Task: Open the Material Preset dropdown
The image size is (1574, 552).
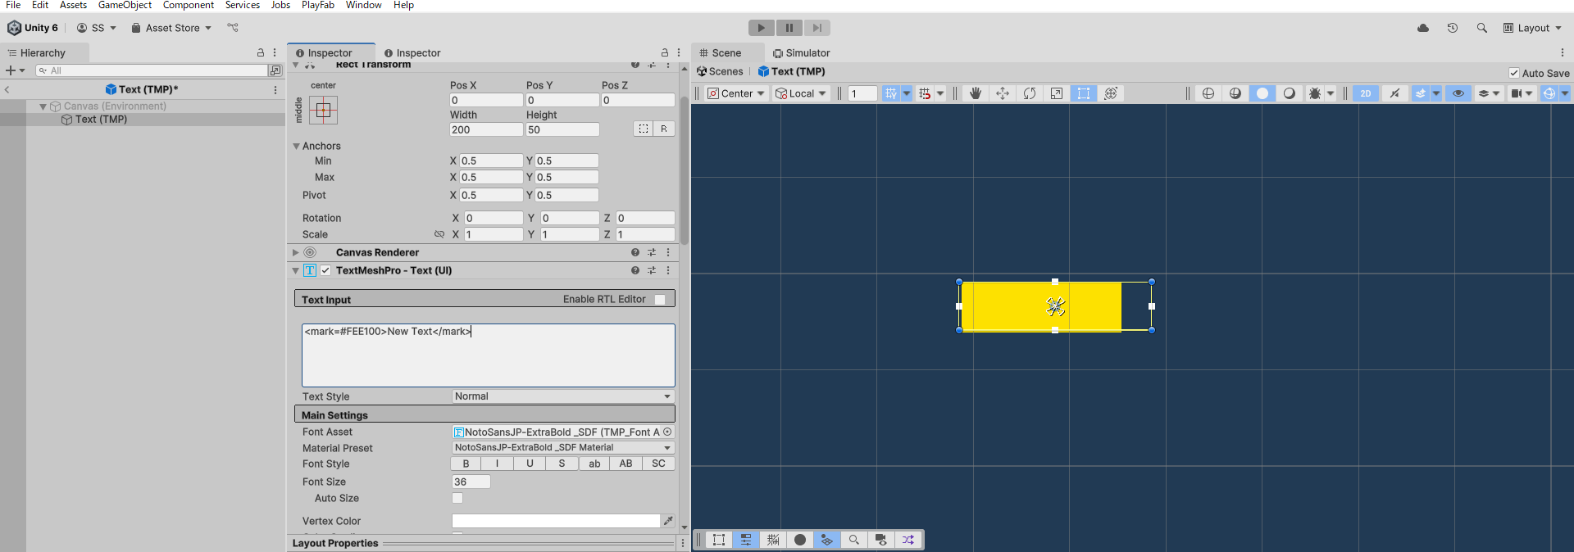Action: [x=563, y=448]
